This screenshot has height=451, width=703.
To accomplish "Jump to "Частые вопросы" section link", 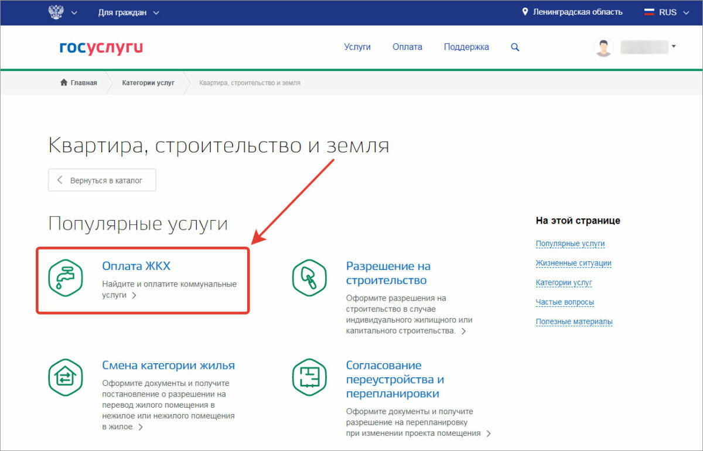I will [565, 302].
